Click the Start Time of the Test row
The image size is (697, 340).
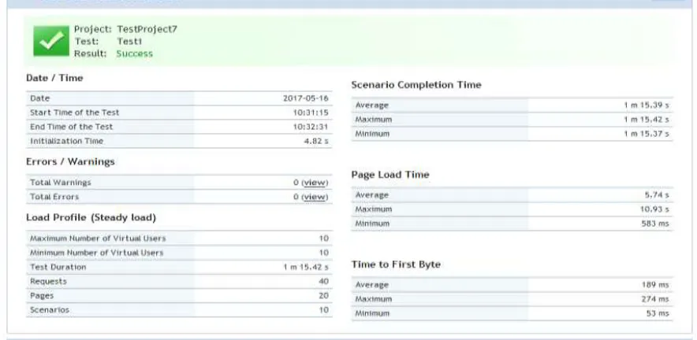coord(179,113)
